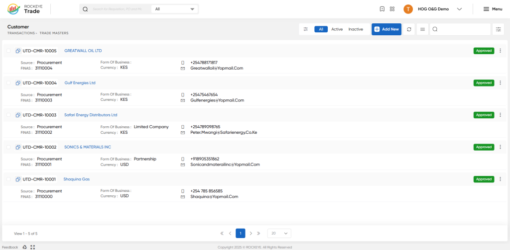The height and width of the screenshot is (250, 510).
Task: Click the recycle icon in footer
Action: coord(25,247)
